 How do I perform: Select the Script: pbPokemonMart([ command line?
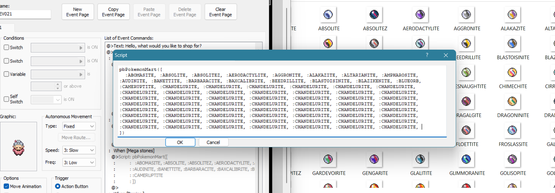[139, 157]
